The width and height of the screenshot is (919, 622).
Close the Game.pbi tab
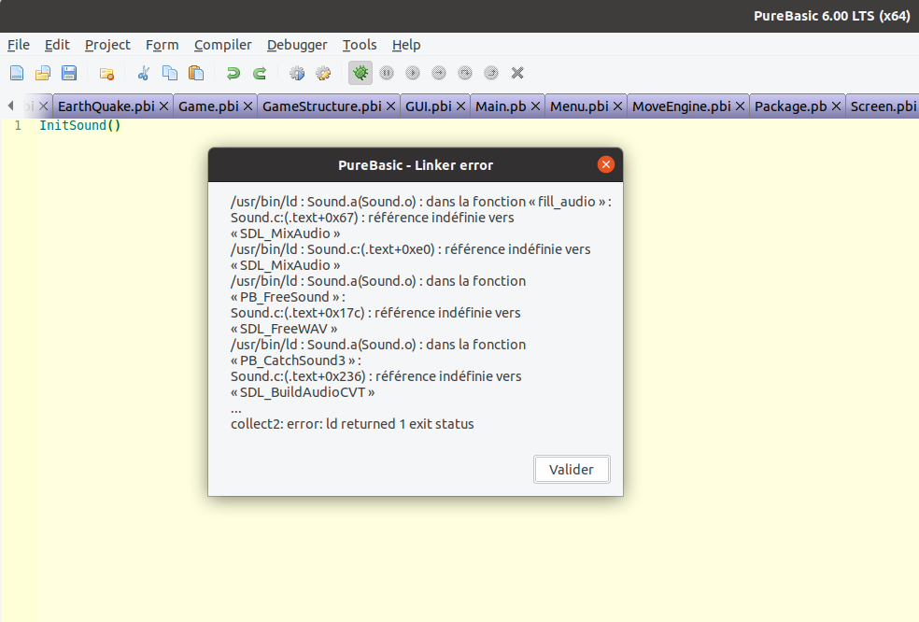click(x=247, y=106)
